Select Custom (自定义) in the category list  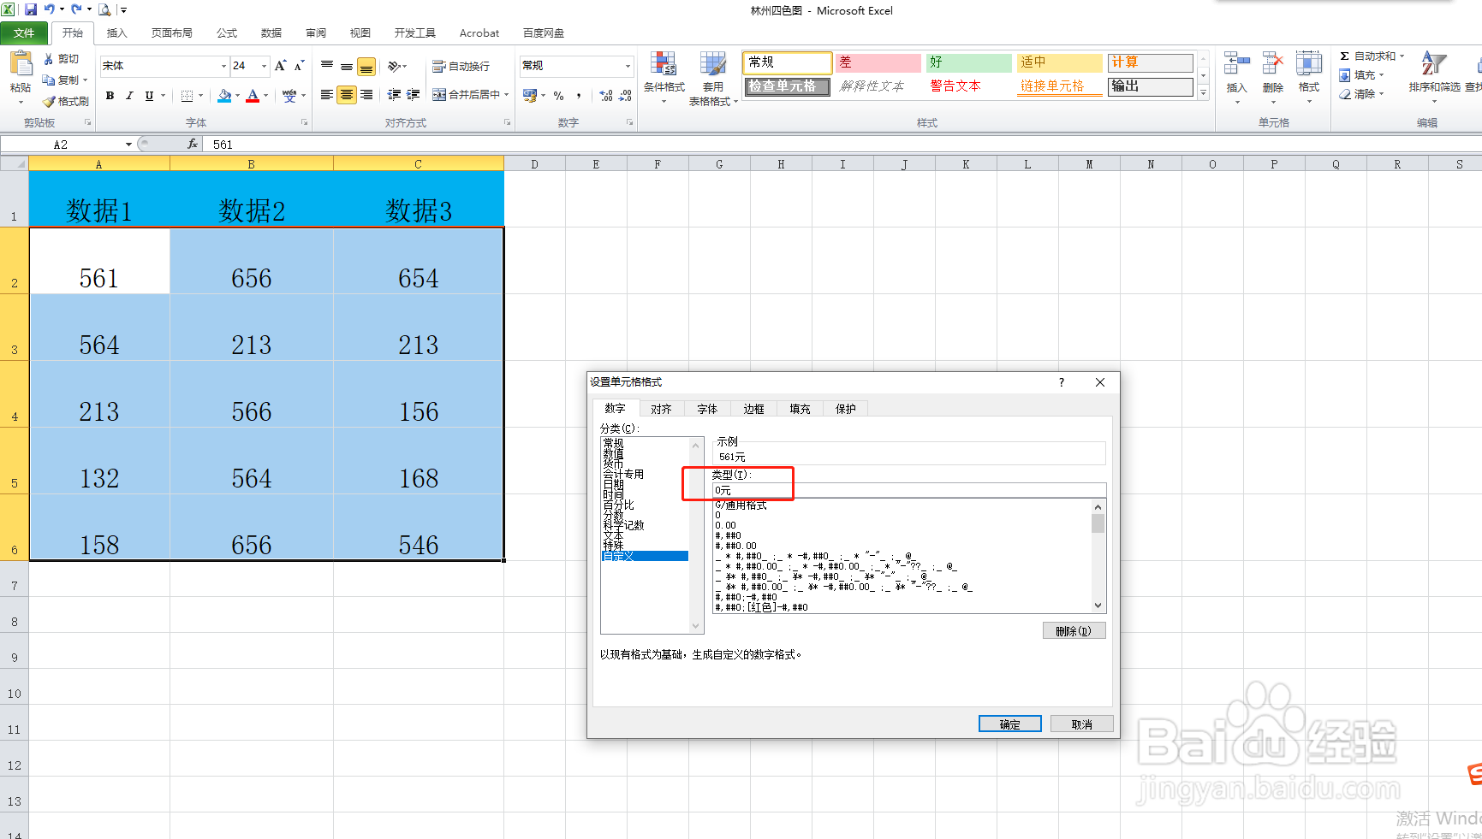pos(645,556)
